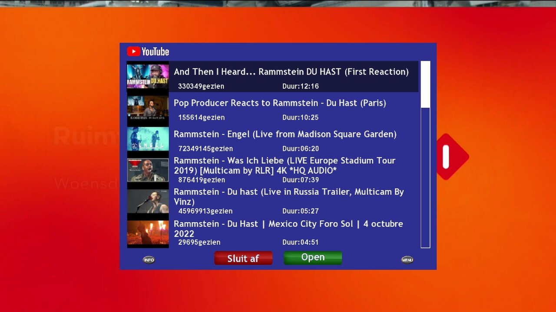This screenshot has width=556, height=312.
Task: Select "Rammstein - Was Ich Liebe" title
Action: click(285, 166)
